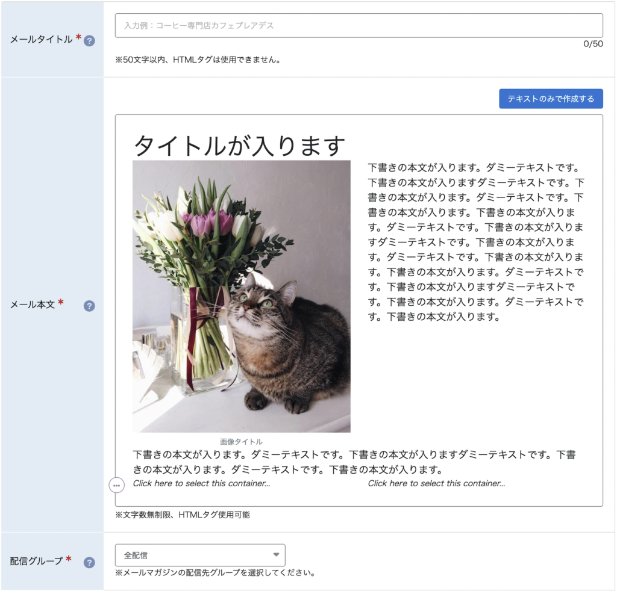The width and height of the screenshot is (617, 594).
Task: Click the ※50文字以内 note text
Action: click(198, 60)
